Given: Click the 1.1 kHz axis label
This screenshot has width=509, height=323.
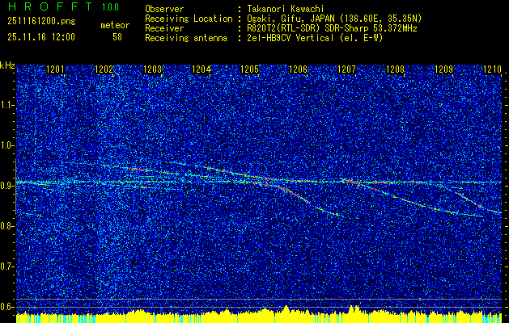Looking at the screenshot, I should (x=6, y=105).
